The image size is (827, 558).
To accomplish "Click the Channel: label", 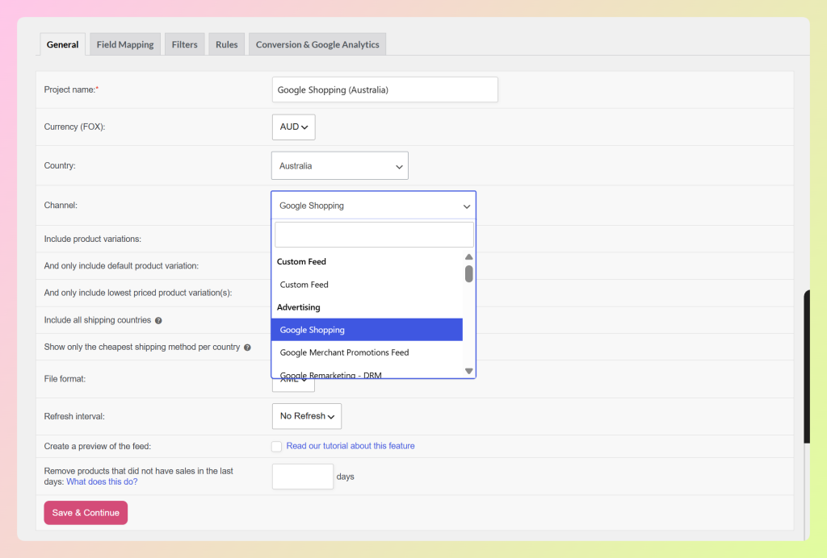I will [x=61, y=206].
